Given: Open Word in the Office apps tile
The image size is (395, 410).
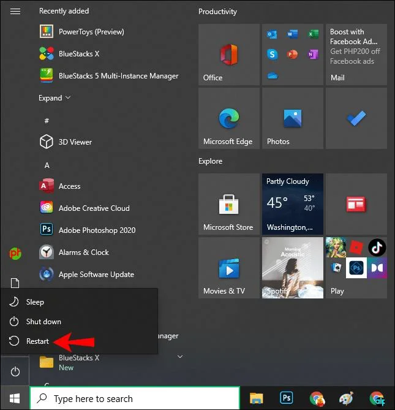Looking at the screenshot, I should pos(292,34).
